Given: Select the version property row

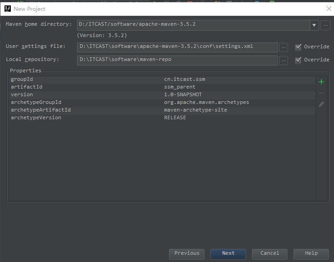Looking at the screenshot, I should point(162,94).
